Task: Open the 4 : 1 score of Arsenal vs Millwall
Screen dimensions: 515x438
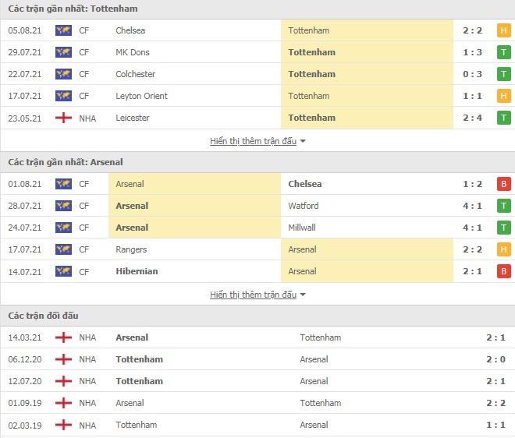Action: coord(472,228)
